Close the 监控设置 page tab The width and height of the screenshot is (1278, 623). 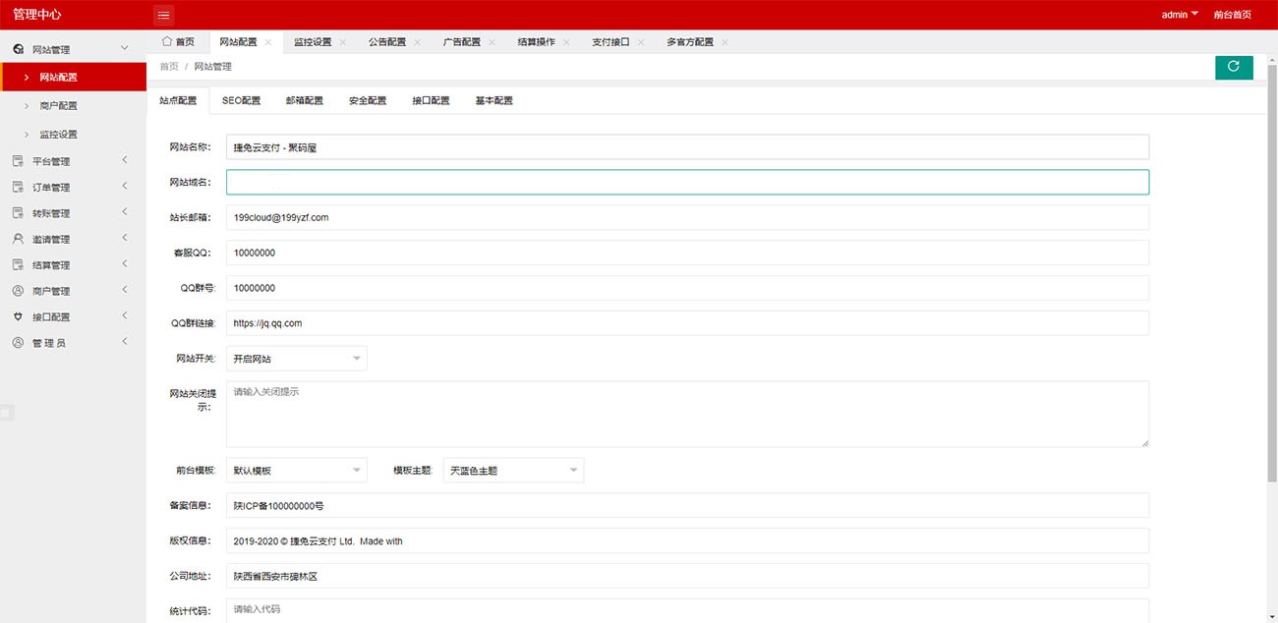click(x=343, y=42)
